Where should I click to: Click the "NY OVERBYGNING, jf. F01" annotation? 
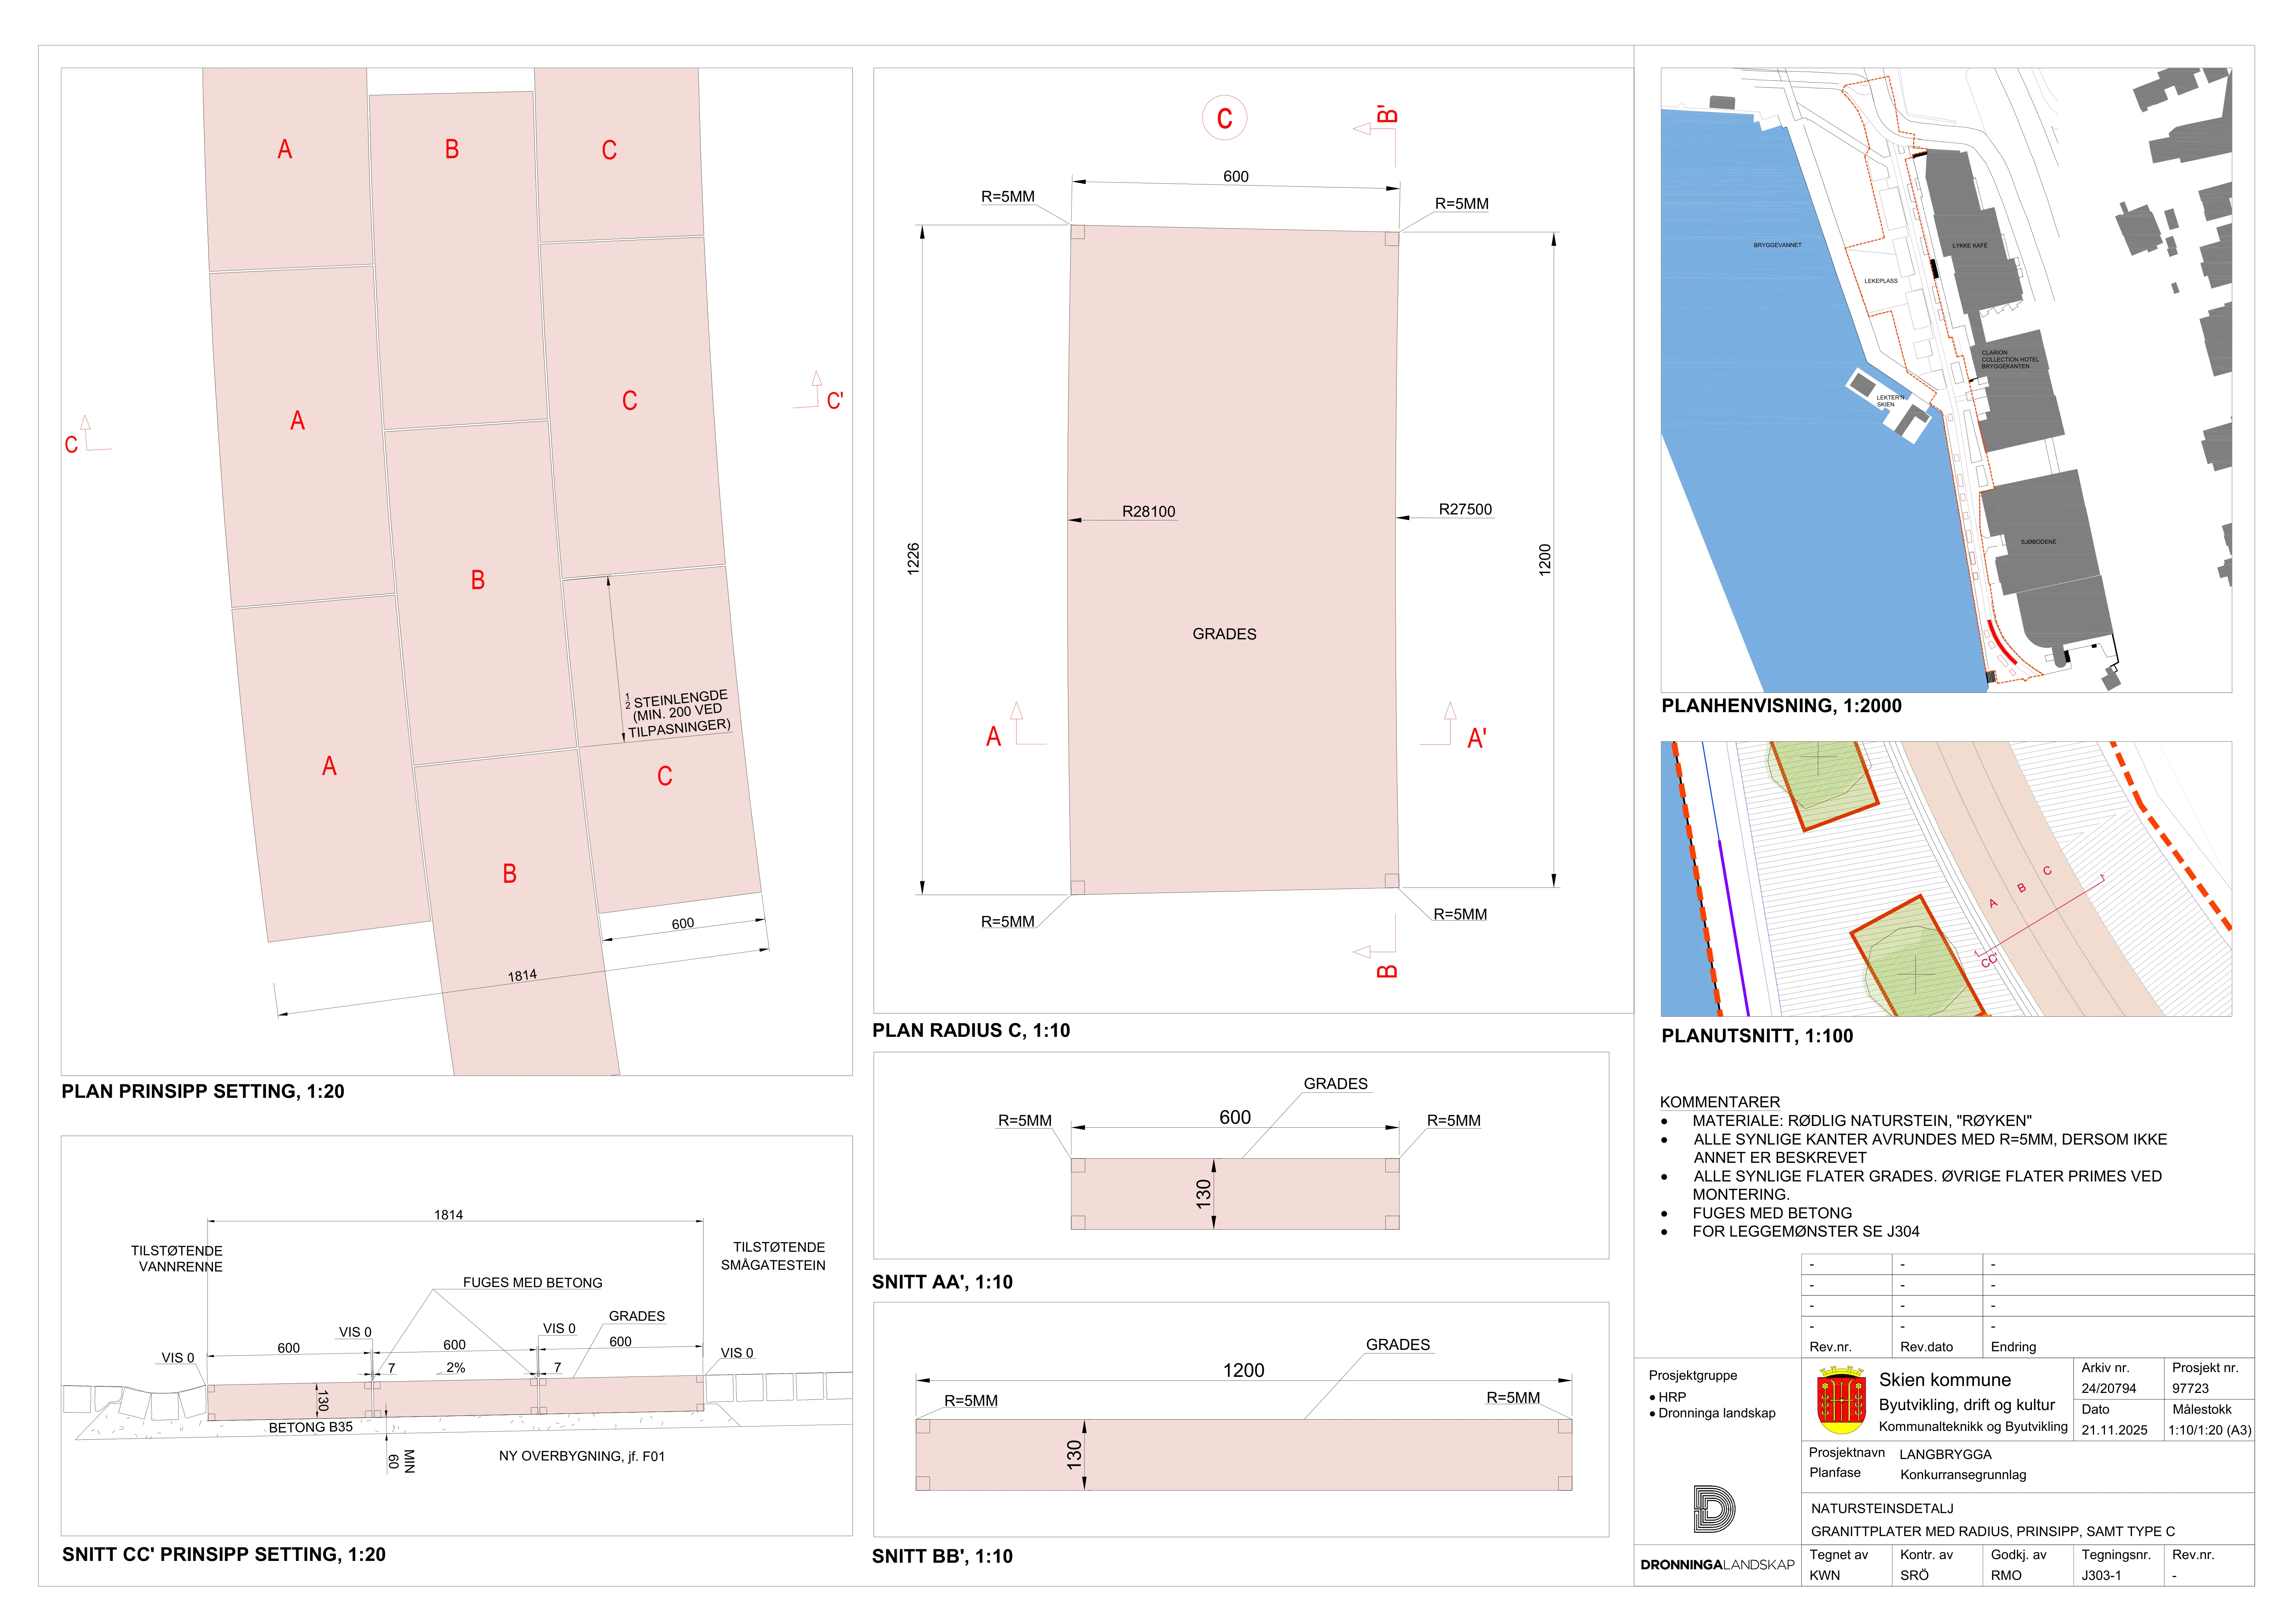pos(582,1456)
